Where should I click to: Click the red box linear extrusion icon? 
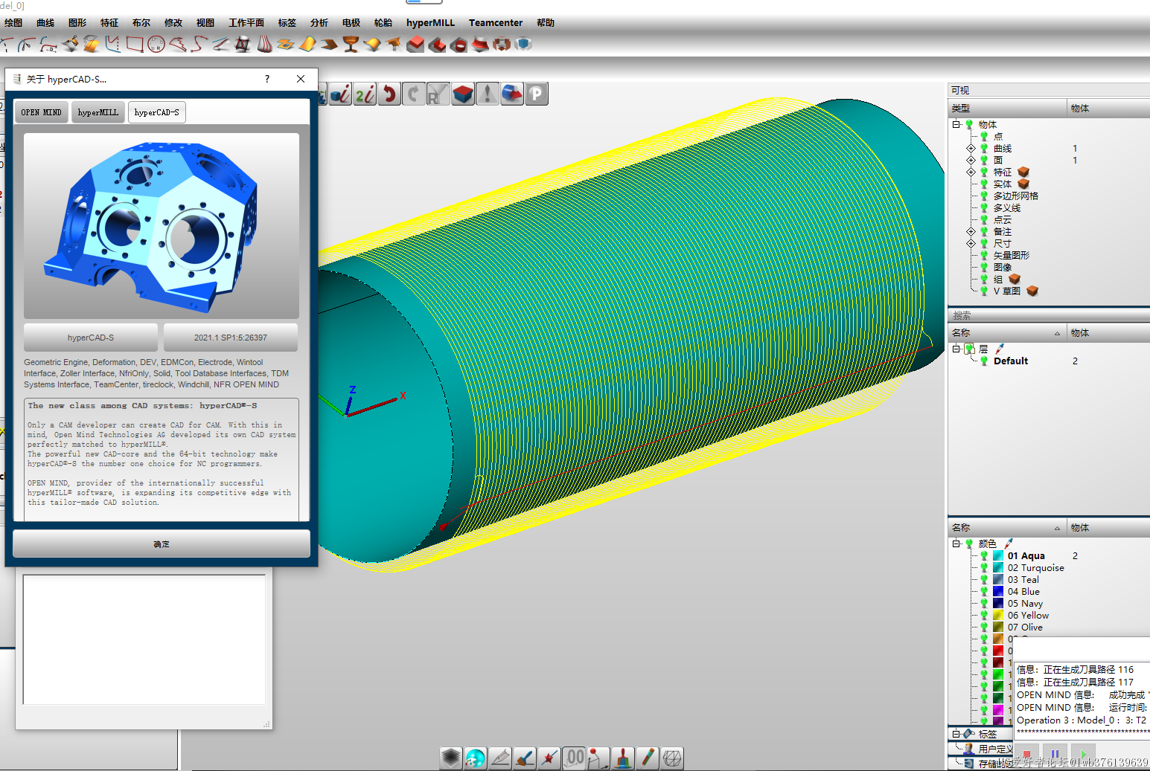point(415,45)
